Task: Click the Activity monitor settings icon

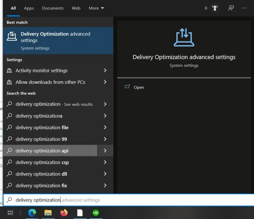Action: coord(9,71)
